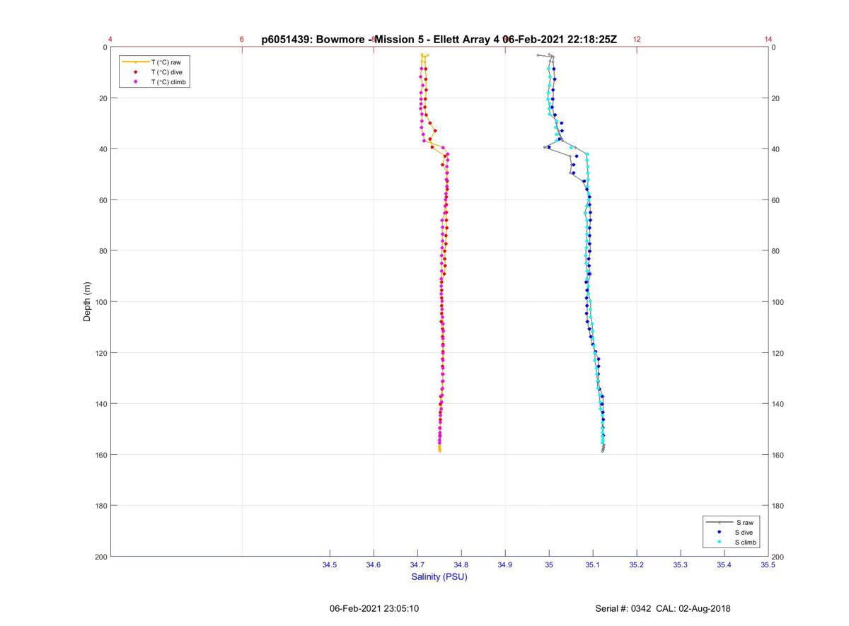Select the "T (°C) climb" legend entry

pos(168,82)
